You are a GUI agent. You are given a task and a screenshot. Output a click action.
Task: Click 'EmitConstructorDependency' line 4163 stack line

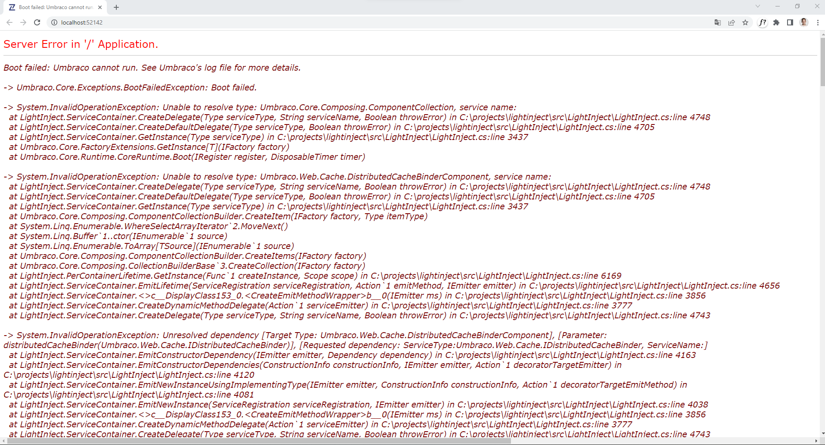coord(352,355)
